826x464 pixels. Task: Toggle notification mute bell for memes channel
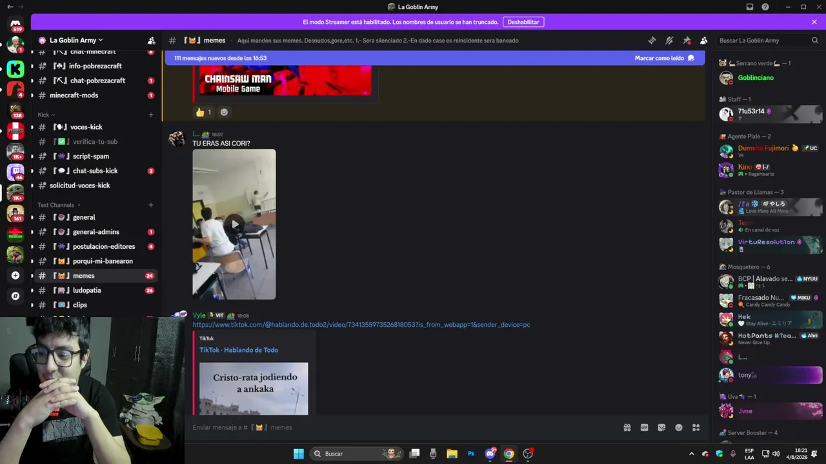669,40
